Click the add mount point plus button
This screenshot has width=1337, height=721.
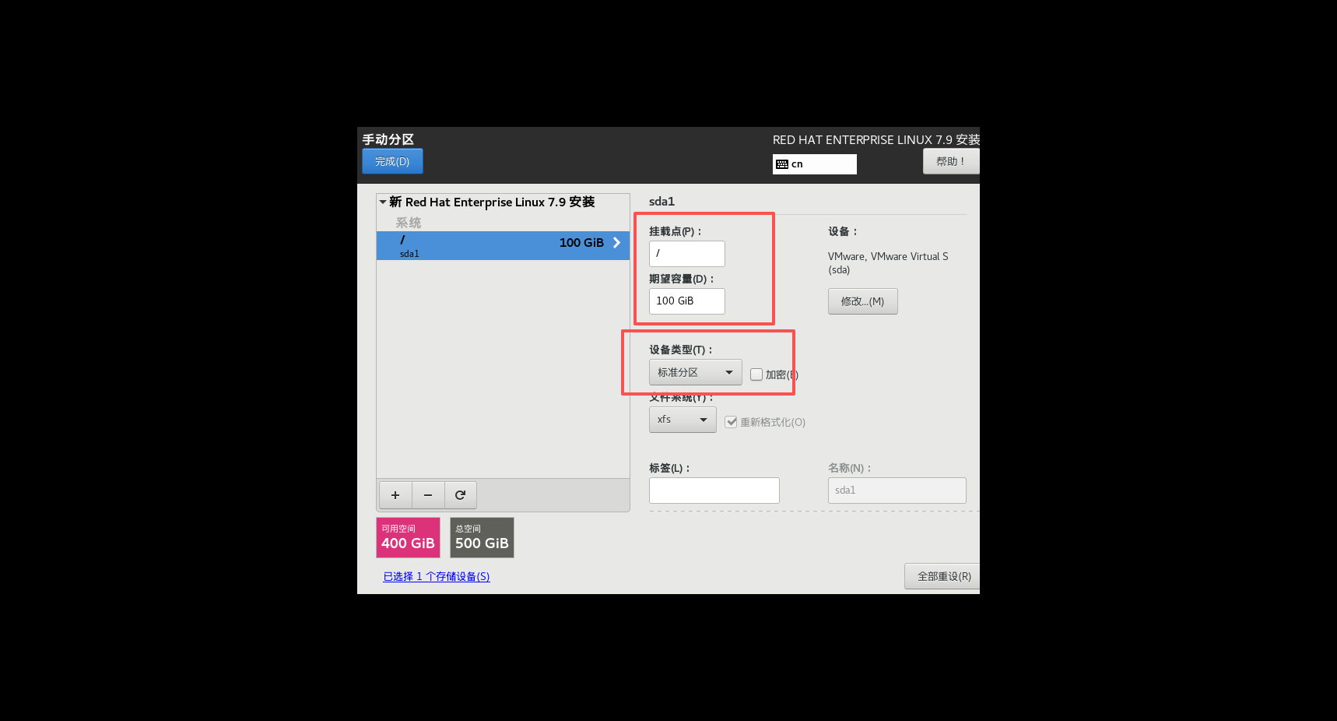[x=395, y=495]
